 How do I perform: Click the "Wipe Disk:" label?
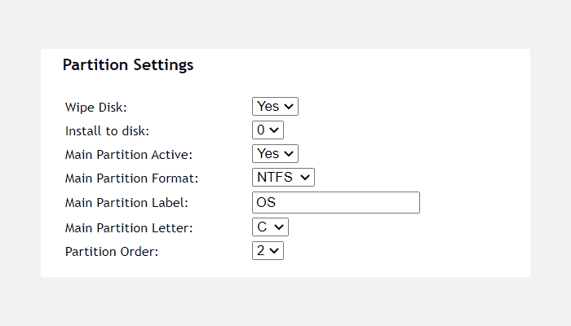(96, 107)
